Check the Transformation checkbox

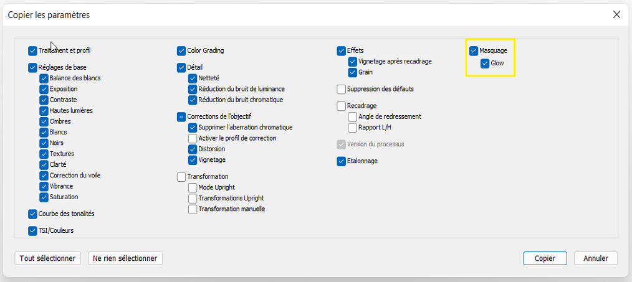coord(181,177)
